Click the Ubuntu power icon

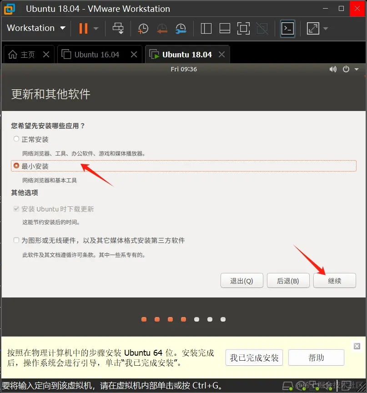346,69
